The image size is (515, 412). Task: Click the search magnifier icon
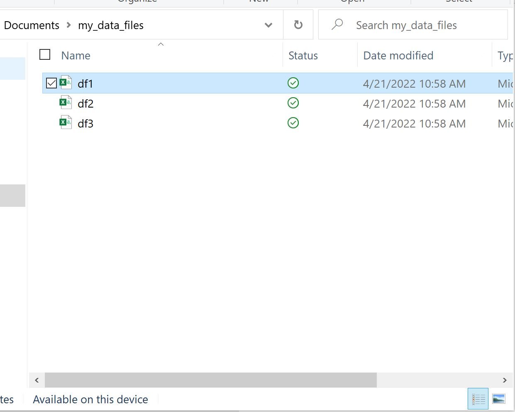337,25
